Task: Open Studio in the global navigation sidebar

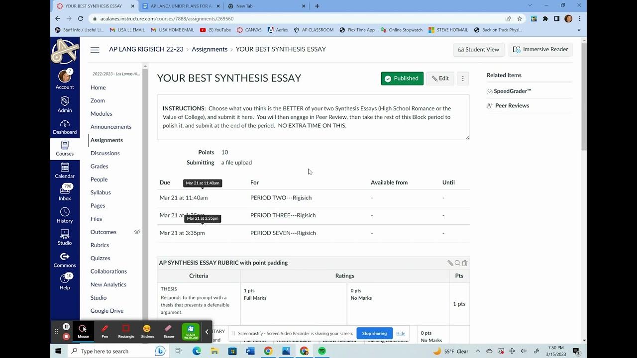Action: (x=65, y=237)
